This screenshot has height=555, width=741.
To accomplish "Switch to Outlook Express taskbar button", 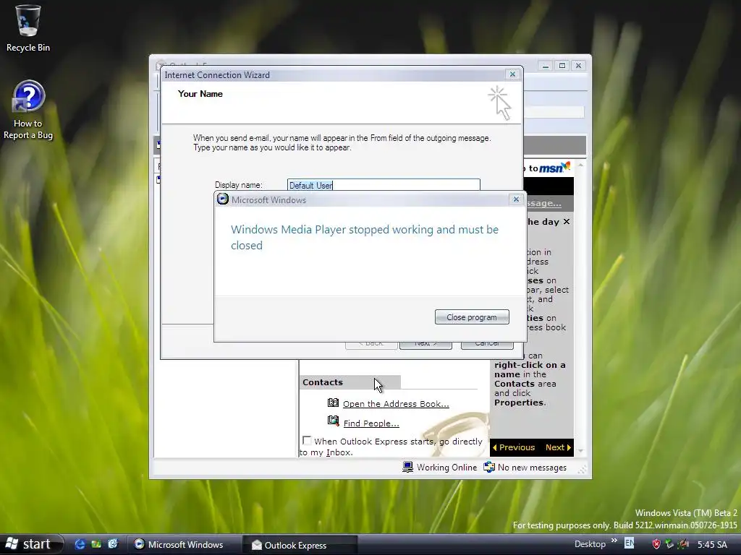I will click(x=300, y=545).
